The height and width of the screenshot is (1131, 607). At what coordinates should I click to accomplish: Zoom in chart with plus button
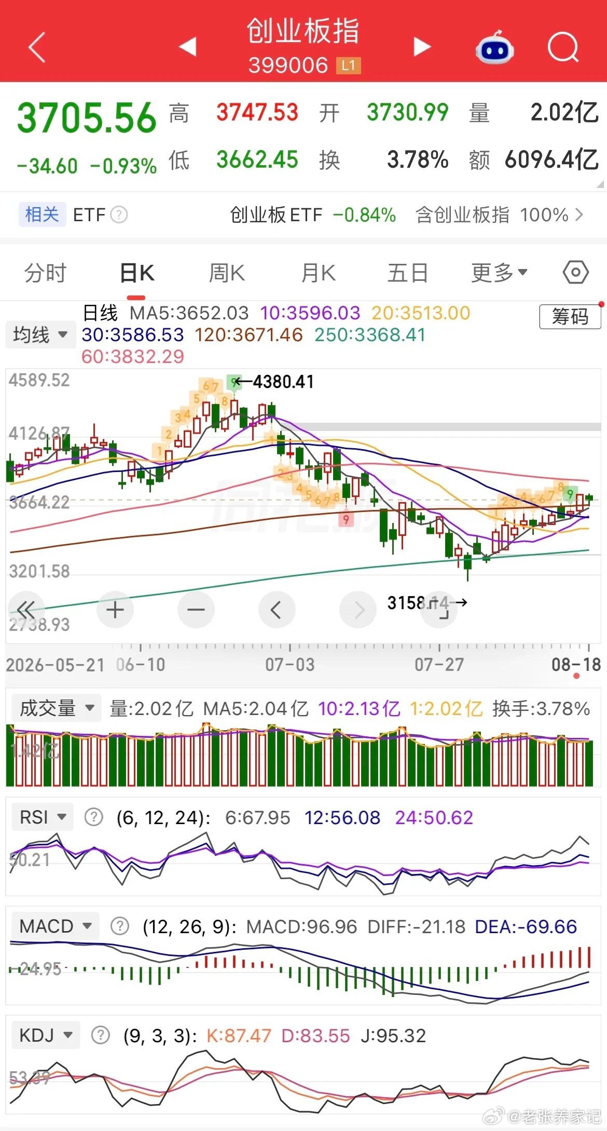point(115,610)
